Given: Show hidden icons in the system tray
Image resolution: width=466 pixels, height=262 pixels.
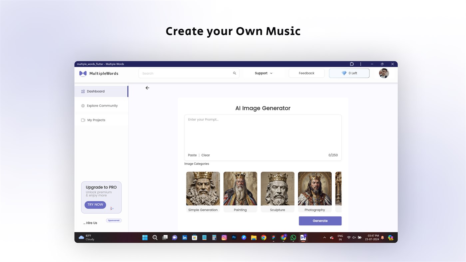Looking at the screenshot, I should tap(324, 237).
